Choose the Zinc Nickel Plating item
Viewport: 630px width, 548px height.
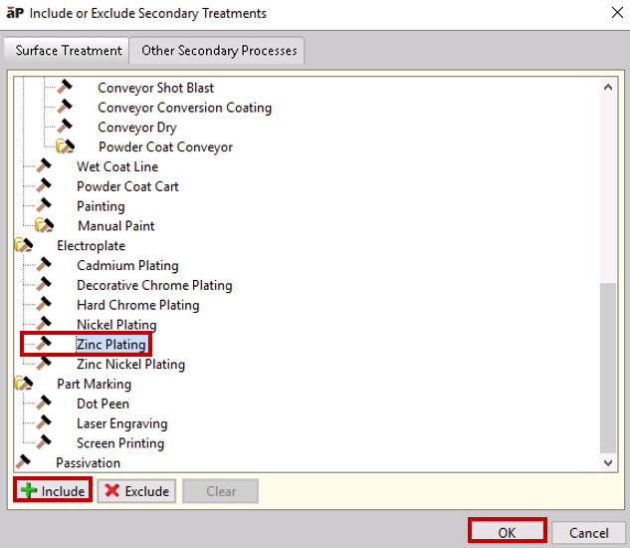pos(130,364)
